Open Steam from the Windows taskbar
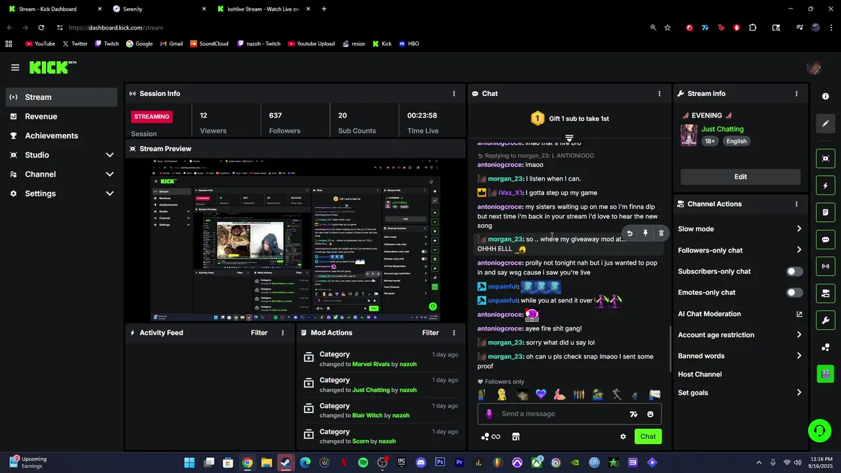The width and height of the screenshot is (841, 473). pos(285,462)
